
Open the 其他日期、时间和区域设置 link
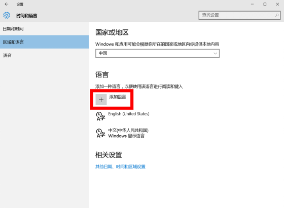pyautogui.click(x=121, y=167)
